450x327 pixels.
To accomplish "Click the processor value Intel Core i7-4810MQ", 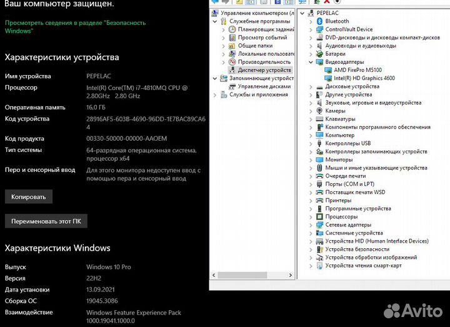I will click(x=137, y=92).
